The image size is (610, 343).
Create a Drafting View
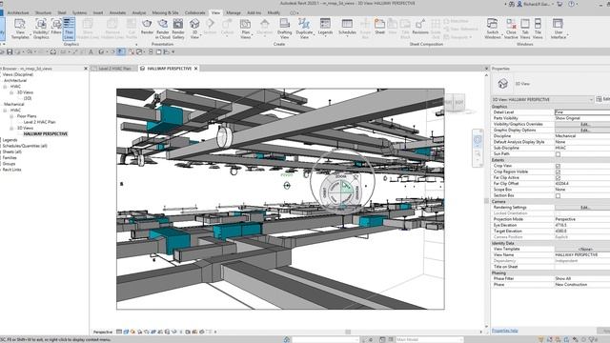click(284, 29)
